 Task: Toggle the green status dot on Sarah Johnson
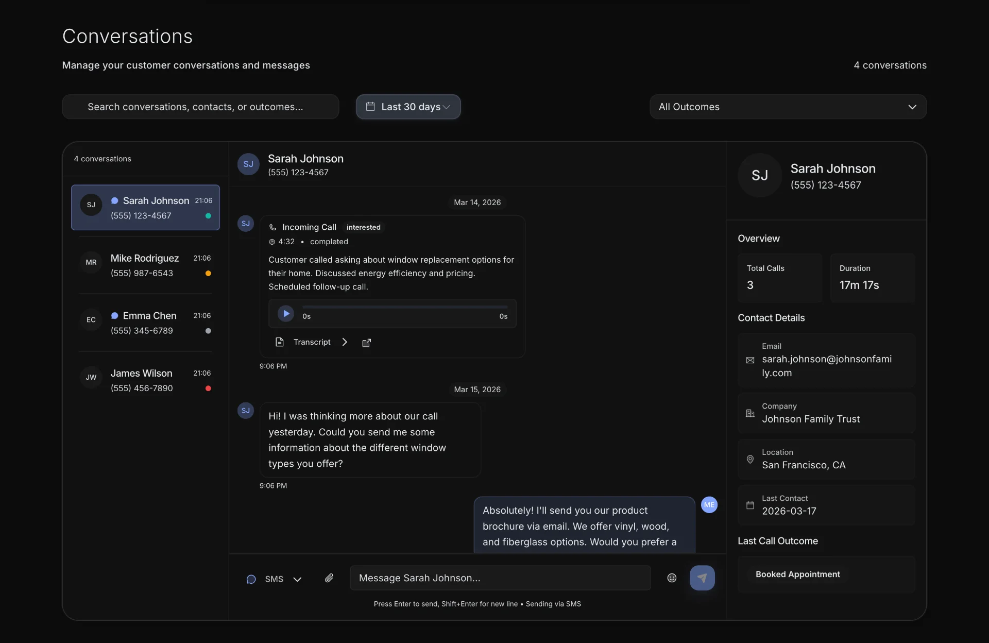208,216
